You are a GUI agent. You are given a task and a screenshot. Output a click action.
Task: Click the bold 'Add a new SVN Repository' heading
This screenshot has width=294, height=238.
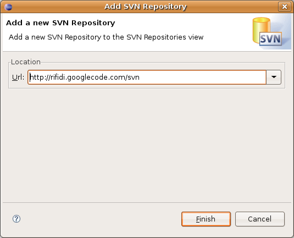click(60, 23)
